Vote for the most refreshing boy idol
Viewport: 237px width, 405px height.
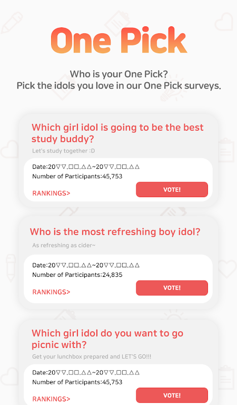point(172,288)
